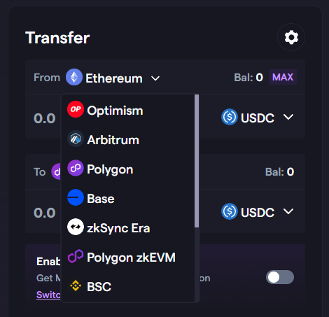Viewport: 329px width, 317px height.
Task: Click the zkSync Era arrows icon
Action: click(x=76, y=227)
